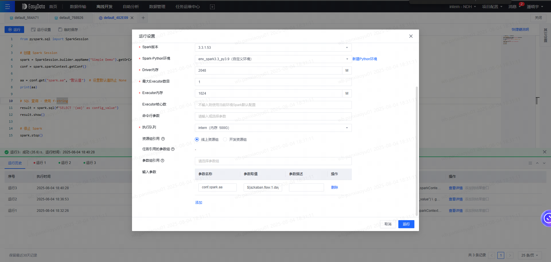551x262 pixels.
Task: Click the list menu icon above run history
Action: (x=530, y=163)
